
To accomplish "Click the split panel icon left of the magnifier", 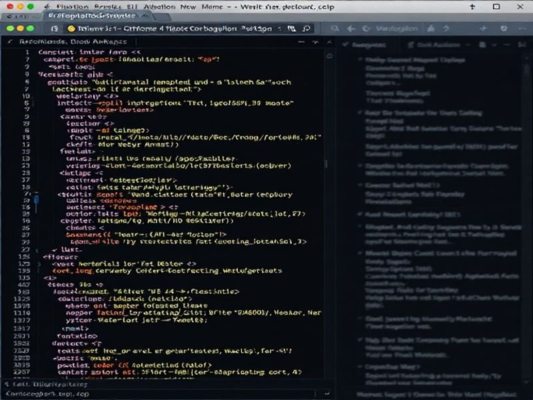I will 291,29.
